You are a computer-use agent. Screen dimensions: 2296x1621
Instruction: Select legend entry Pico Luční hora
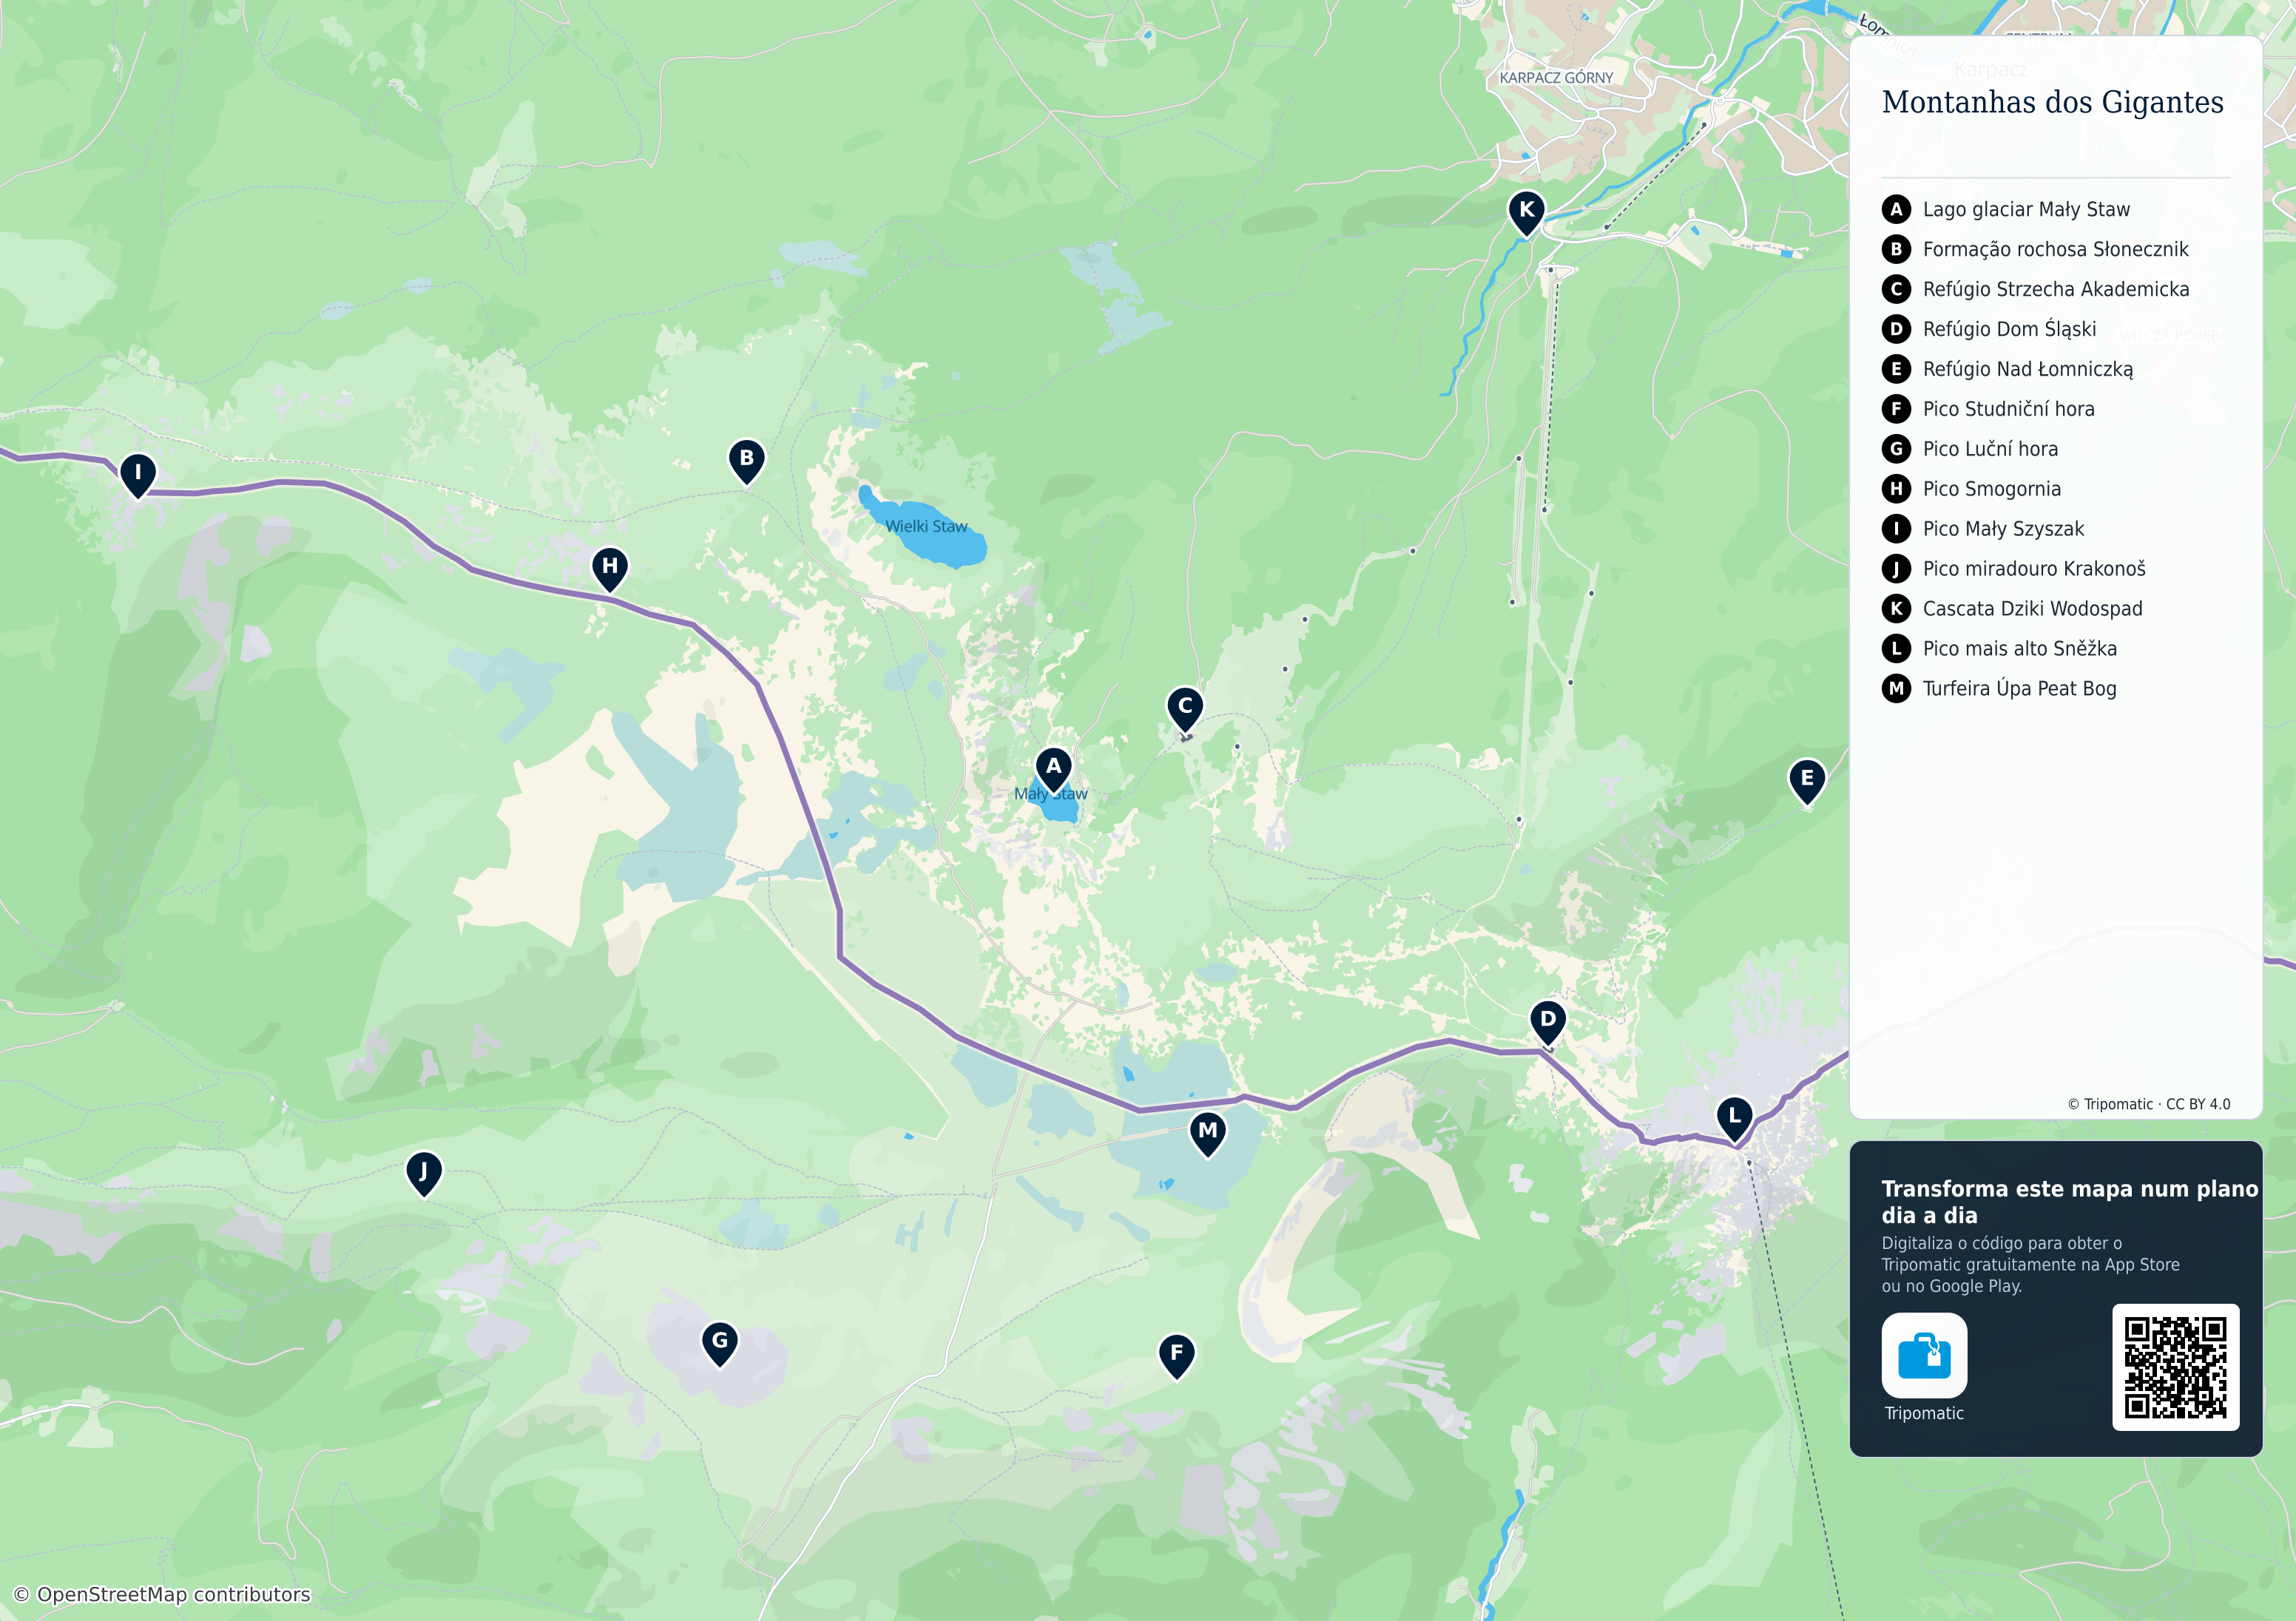point(1970,449)
